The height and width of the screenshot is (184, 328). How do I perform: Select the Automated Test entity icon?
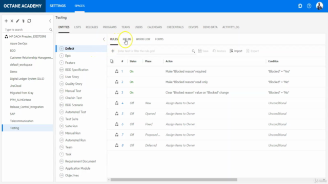[61, 112]
